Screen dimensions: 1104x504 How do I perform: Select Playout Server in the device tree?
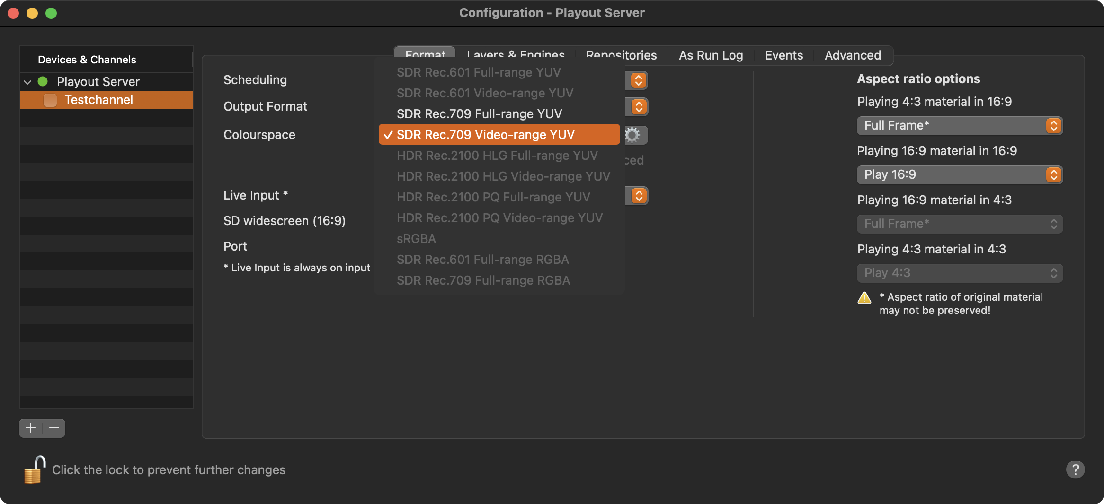coord(107,82)
